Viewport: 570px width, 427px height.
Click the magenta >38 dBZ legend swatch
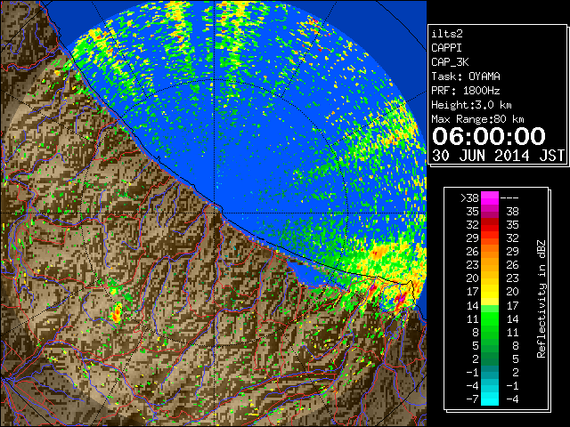click(490, 198)
